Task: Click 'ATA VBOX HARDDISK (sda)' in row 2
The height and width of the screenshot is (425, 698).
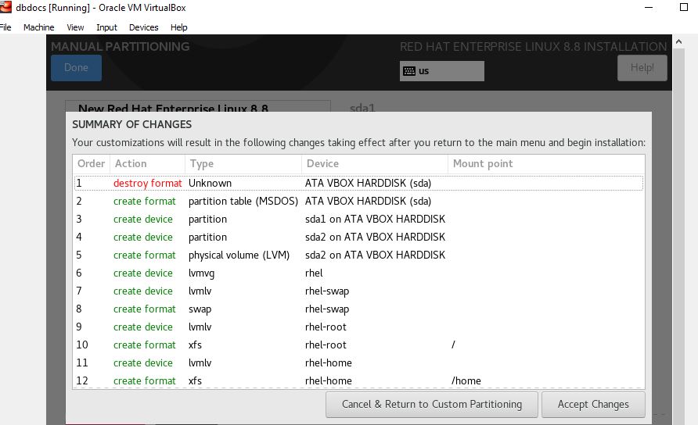Action: coord(368,201)
